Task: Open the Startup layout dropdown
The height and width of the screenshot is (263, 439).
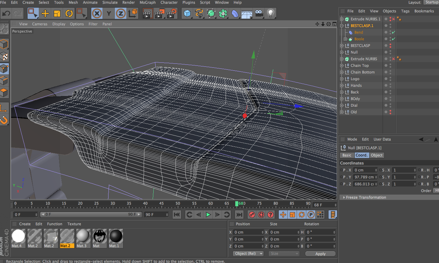Action: pyautogui.click(x=431, y=2)
